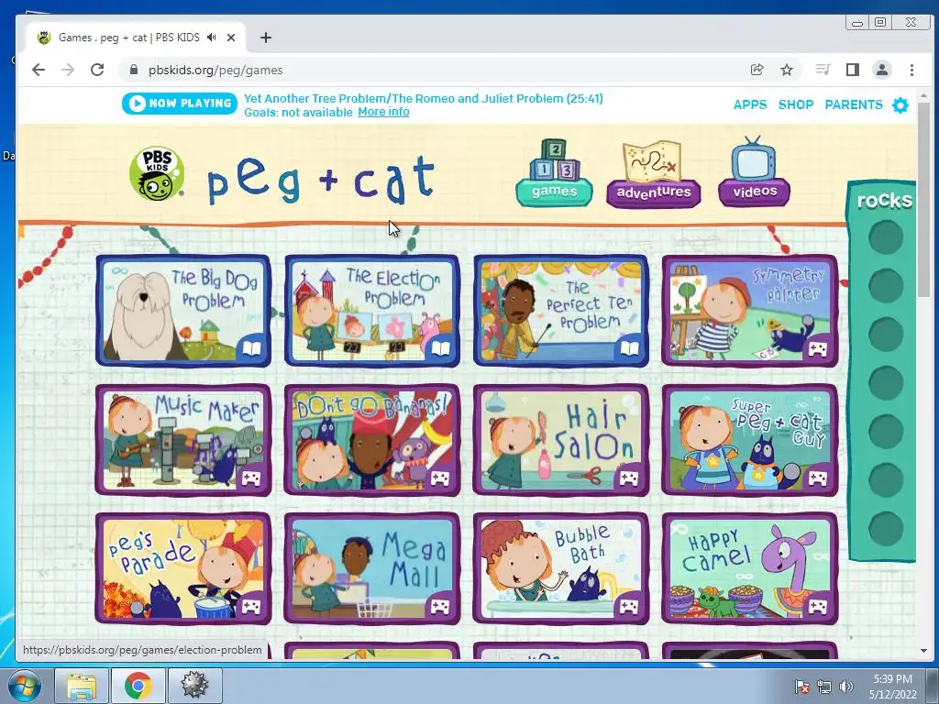Play the Super Peg + Cat Guy game
This screenshot has height=704, width=939.
click(750, 440)
